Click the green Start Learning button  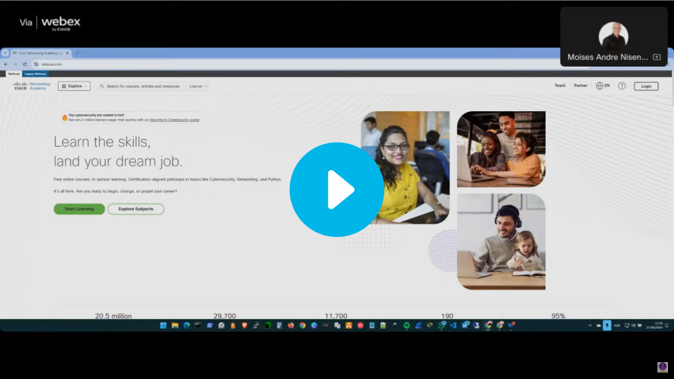click(79, 209)
